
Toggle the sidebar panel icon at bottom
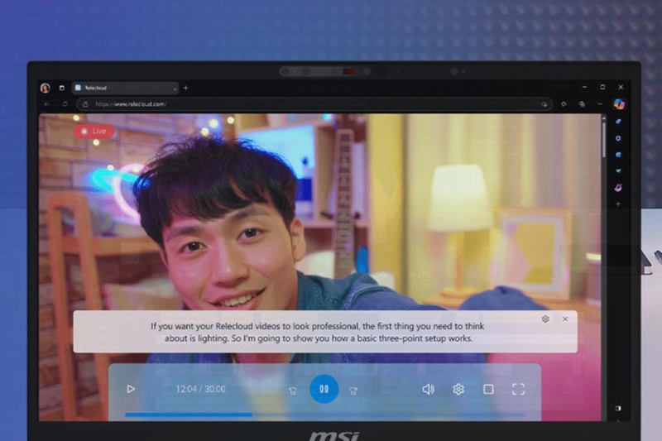coord(618,408)
